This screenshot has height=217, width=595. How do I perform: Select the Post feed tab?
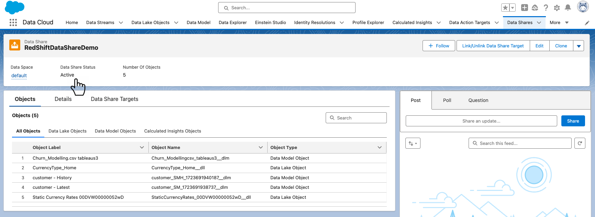(416, 100)
